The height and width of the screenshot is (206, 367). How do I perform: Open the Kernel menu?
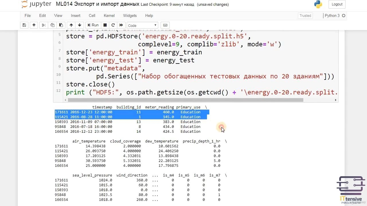[109, 15]
